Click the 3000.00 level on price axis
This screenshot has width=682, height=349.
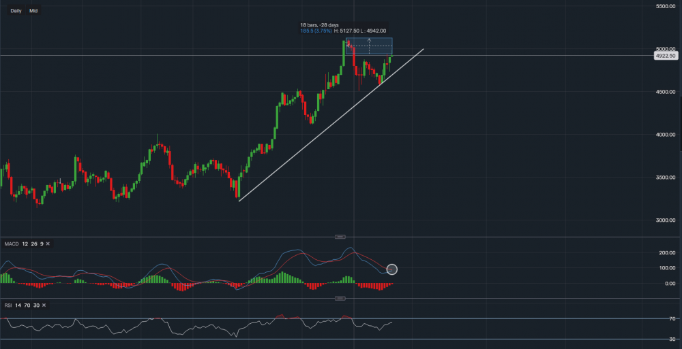pos(666,220)
